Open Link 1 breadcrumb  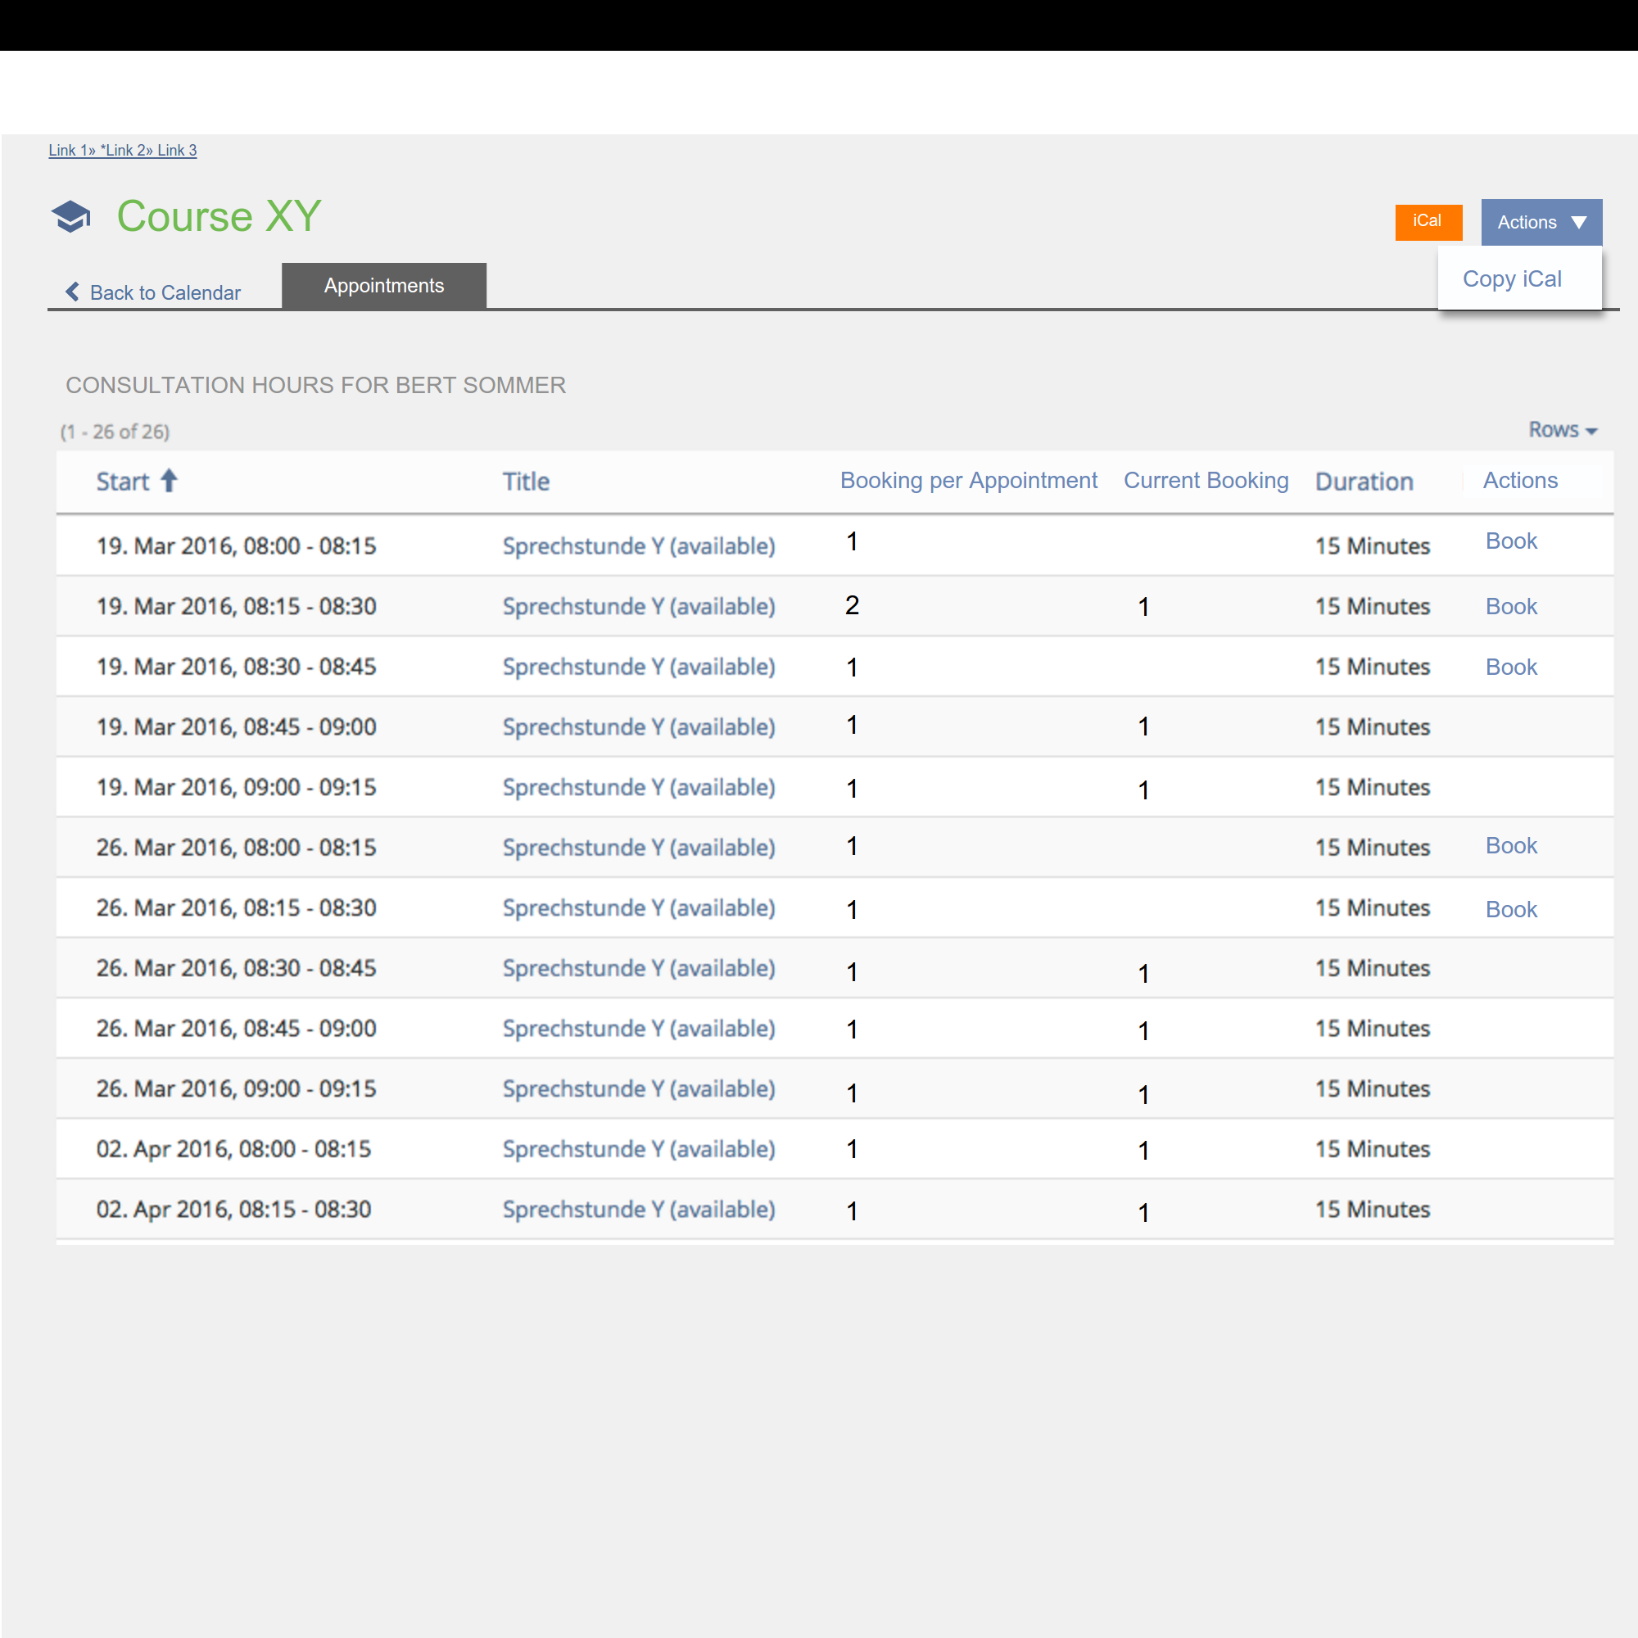(68, 150)
